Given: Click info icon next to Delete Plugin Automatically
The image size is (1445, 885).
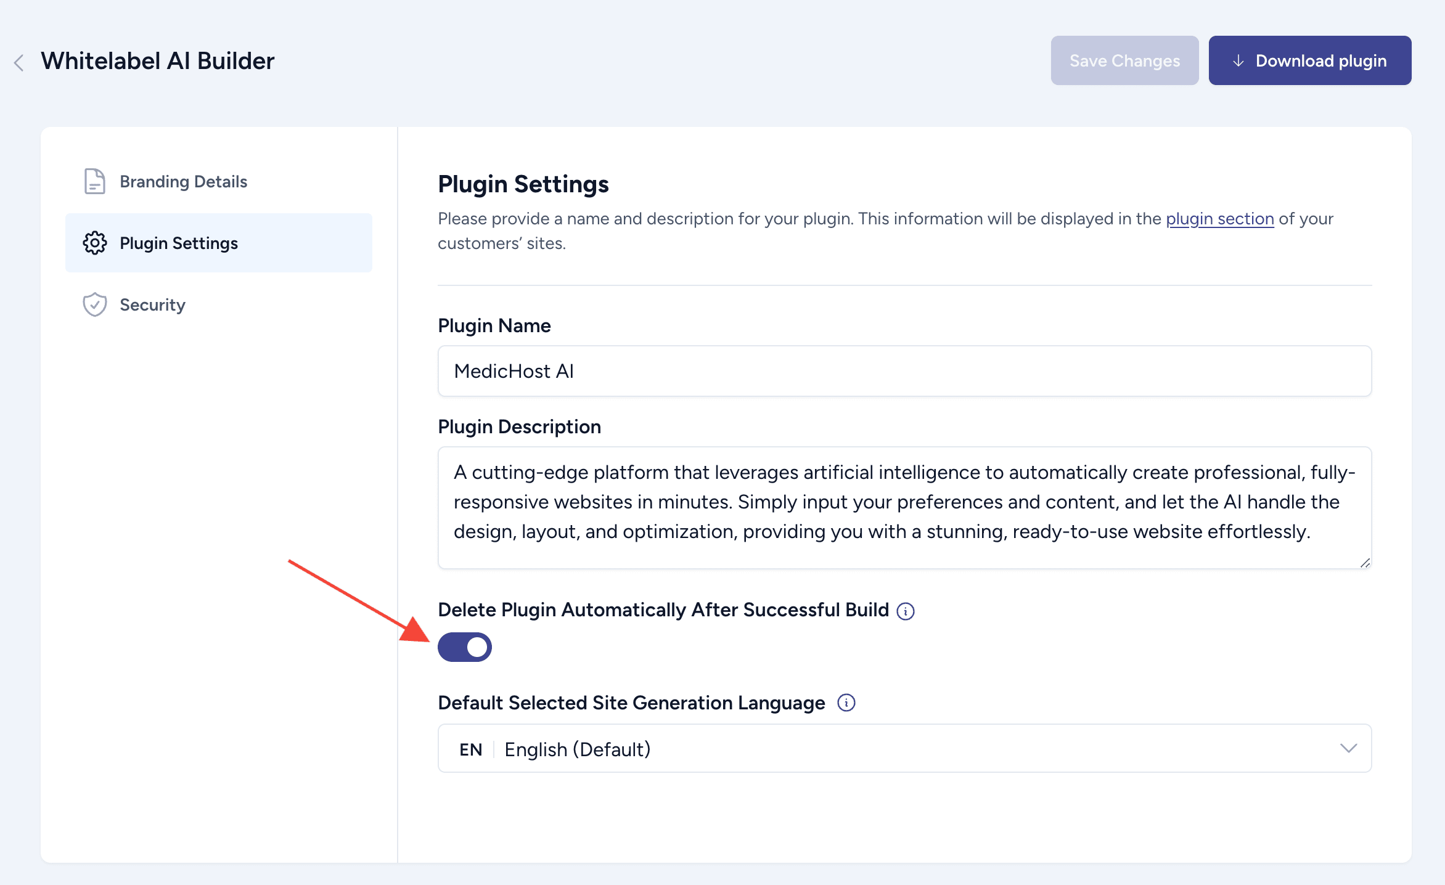Looking at the screenshot, I should (905, 611).
